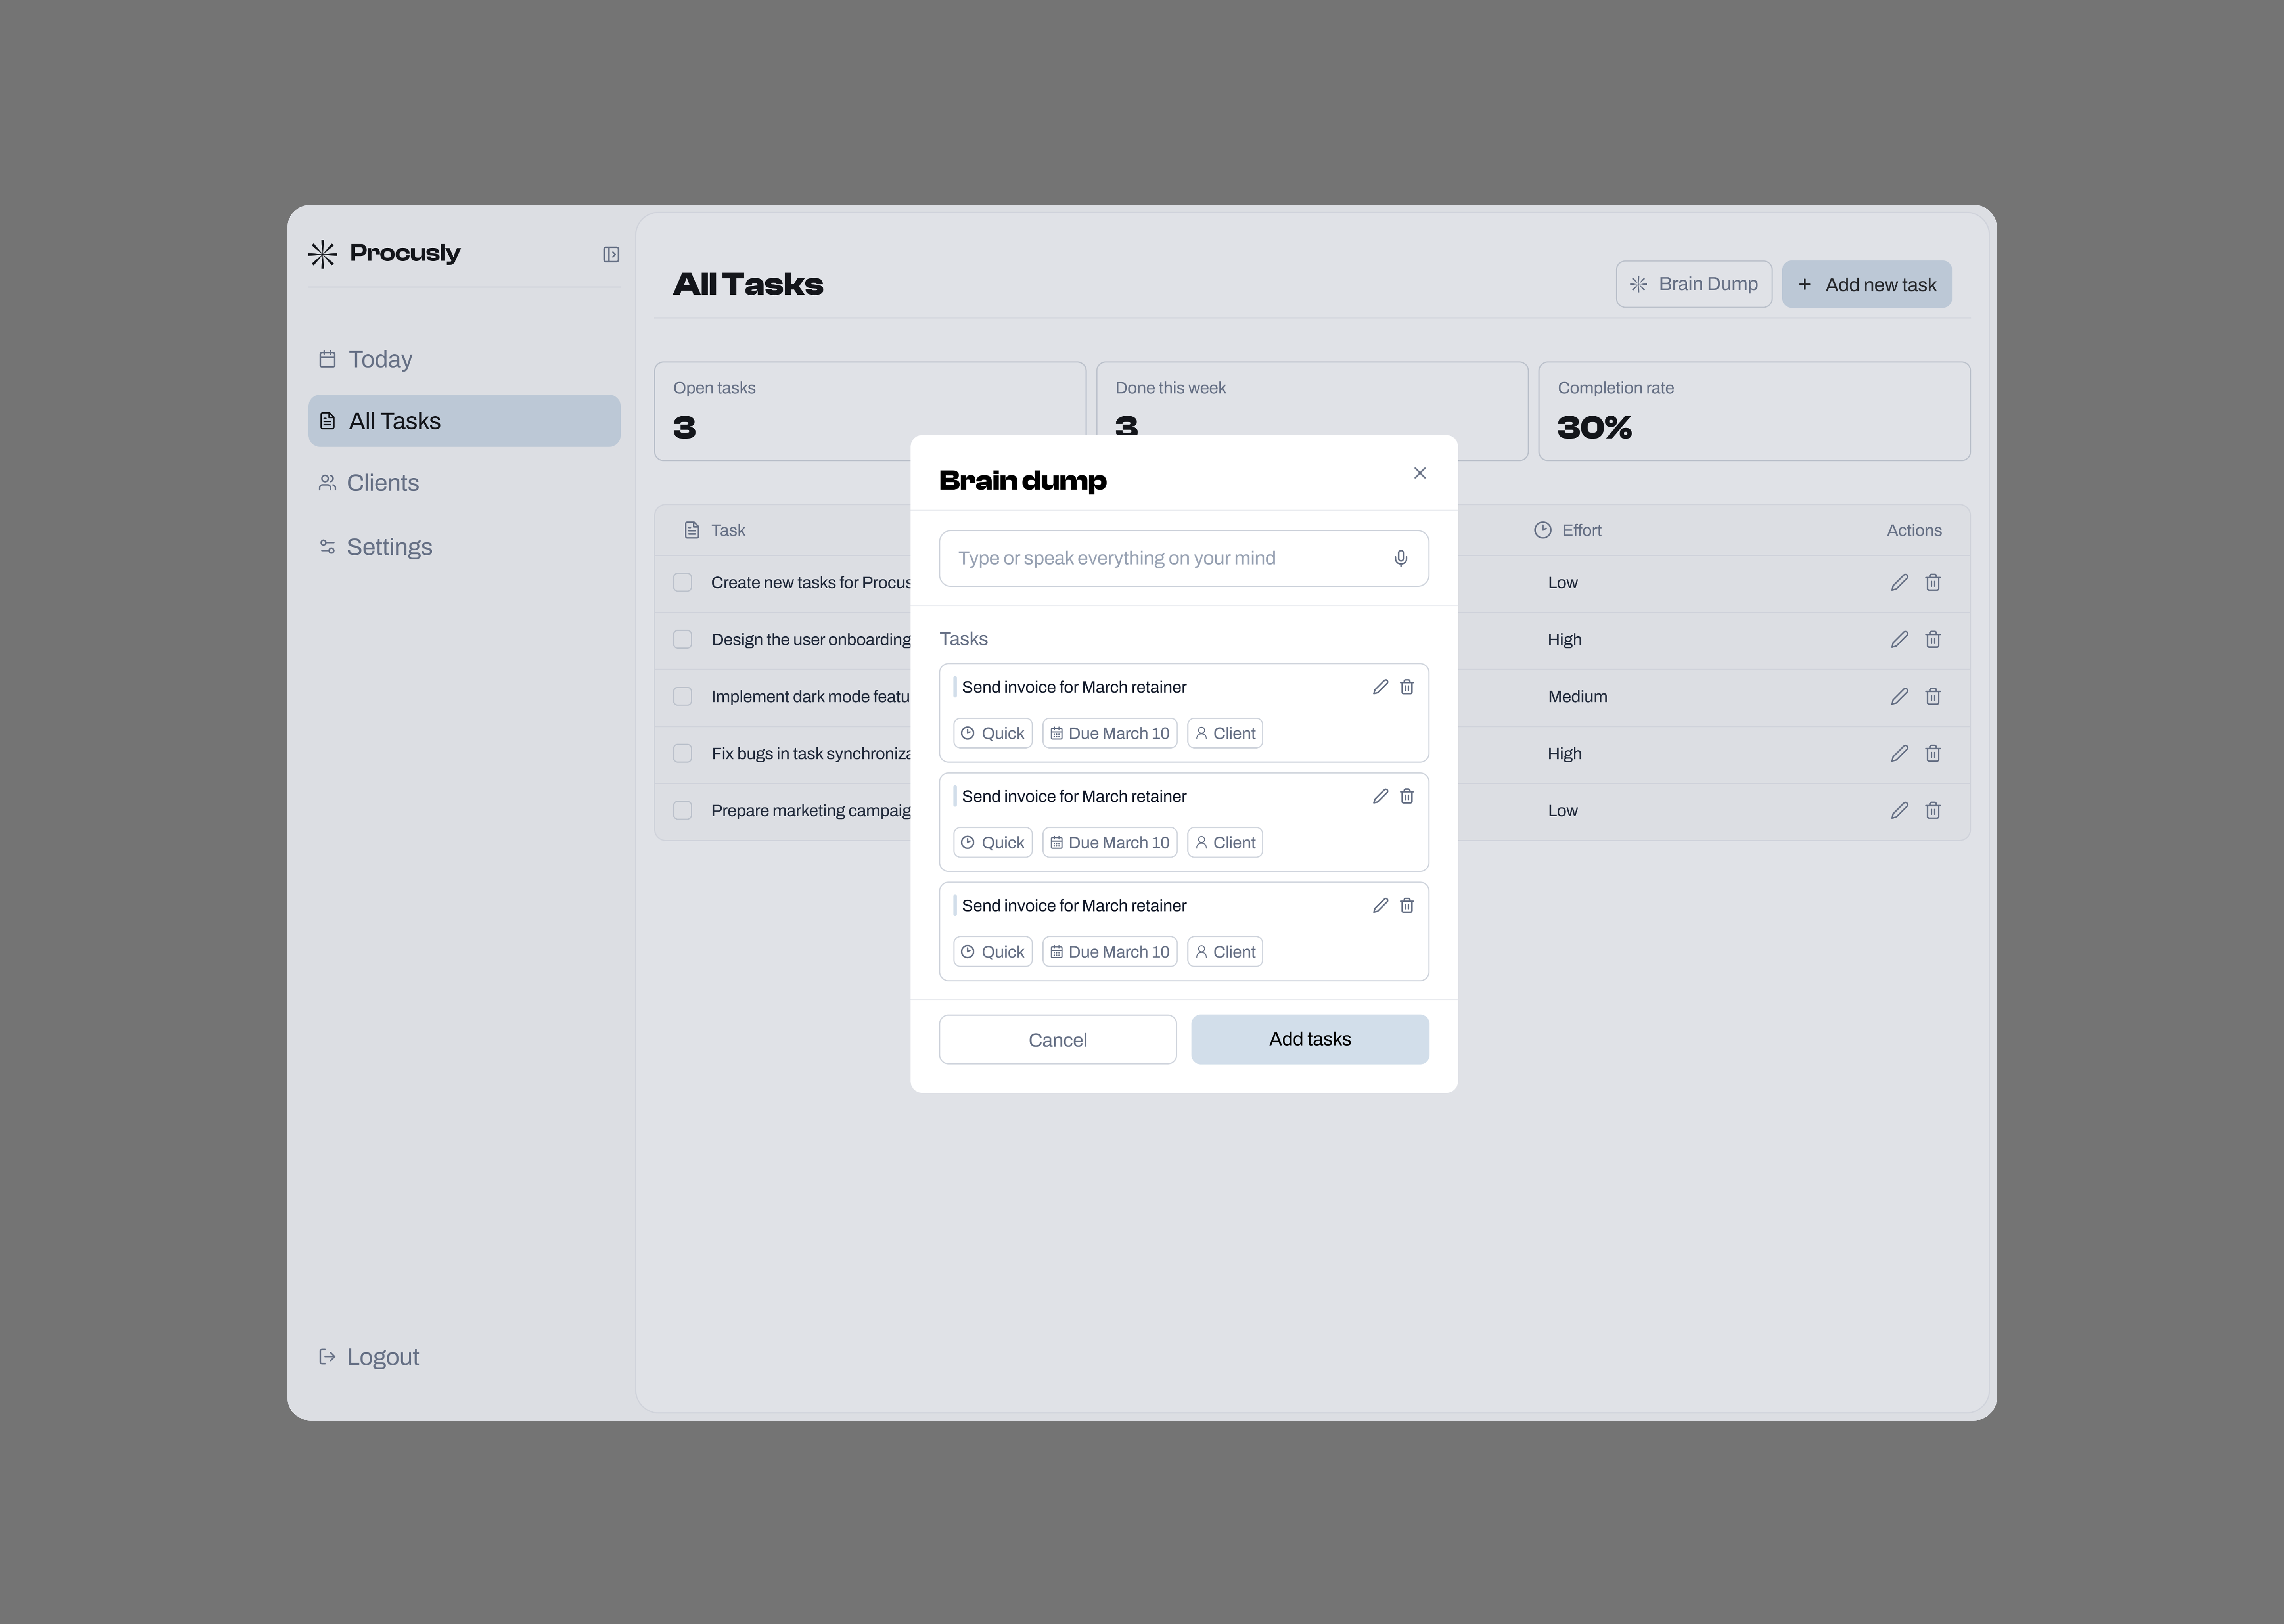Check off 'Design the user onboarding' task
Image resolution: width=2284 pixels, height=1624 pixels.
[x=682, y=639]
